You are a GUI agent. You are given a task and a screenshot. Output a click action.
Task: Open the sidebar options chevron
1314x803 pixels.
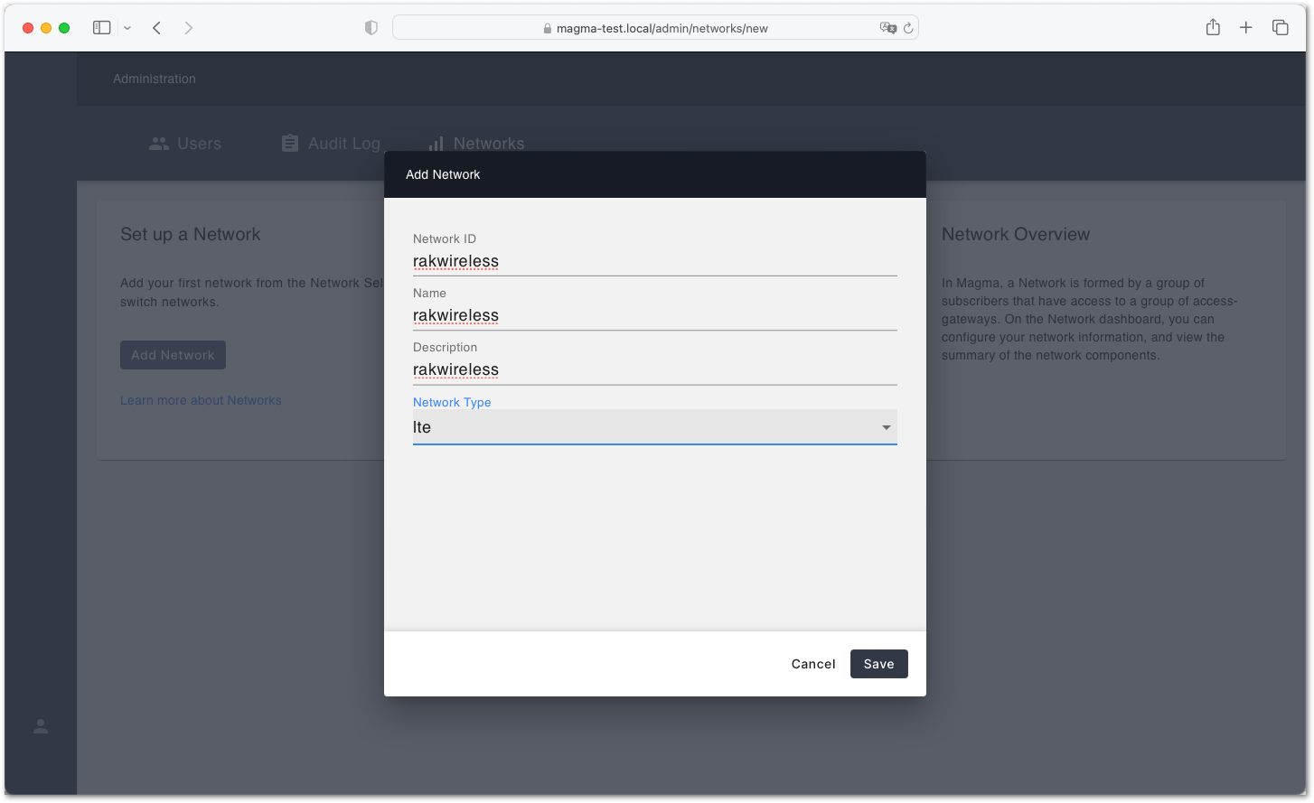[127, 28]
